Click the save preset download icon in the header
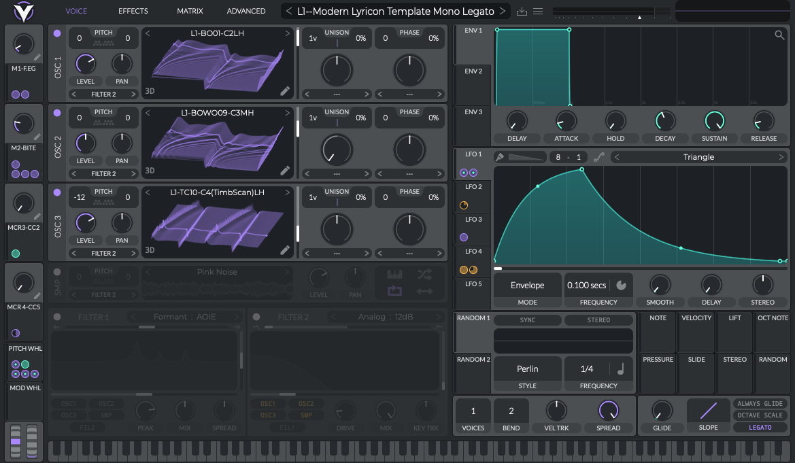This screenshot has height=463, width=795. coord(521,11)
